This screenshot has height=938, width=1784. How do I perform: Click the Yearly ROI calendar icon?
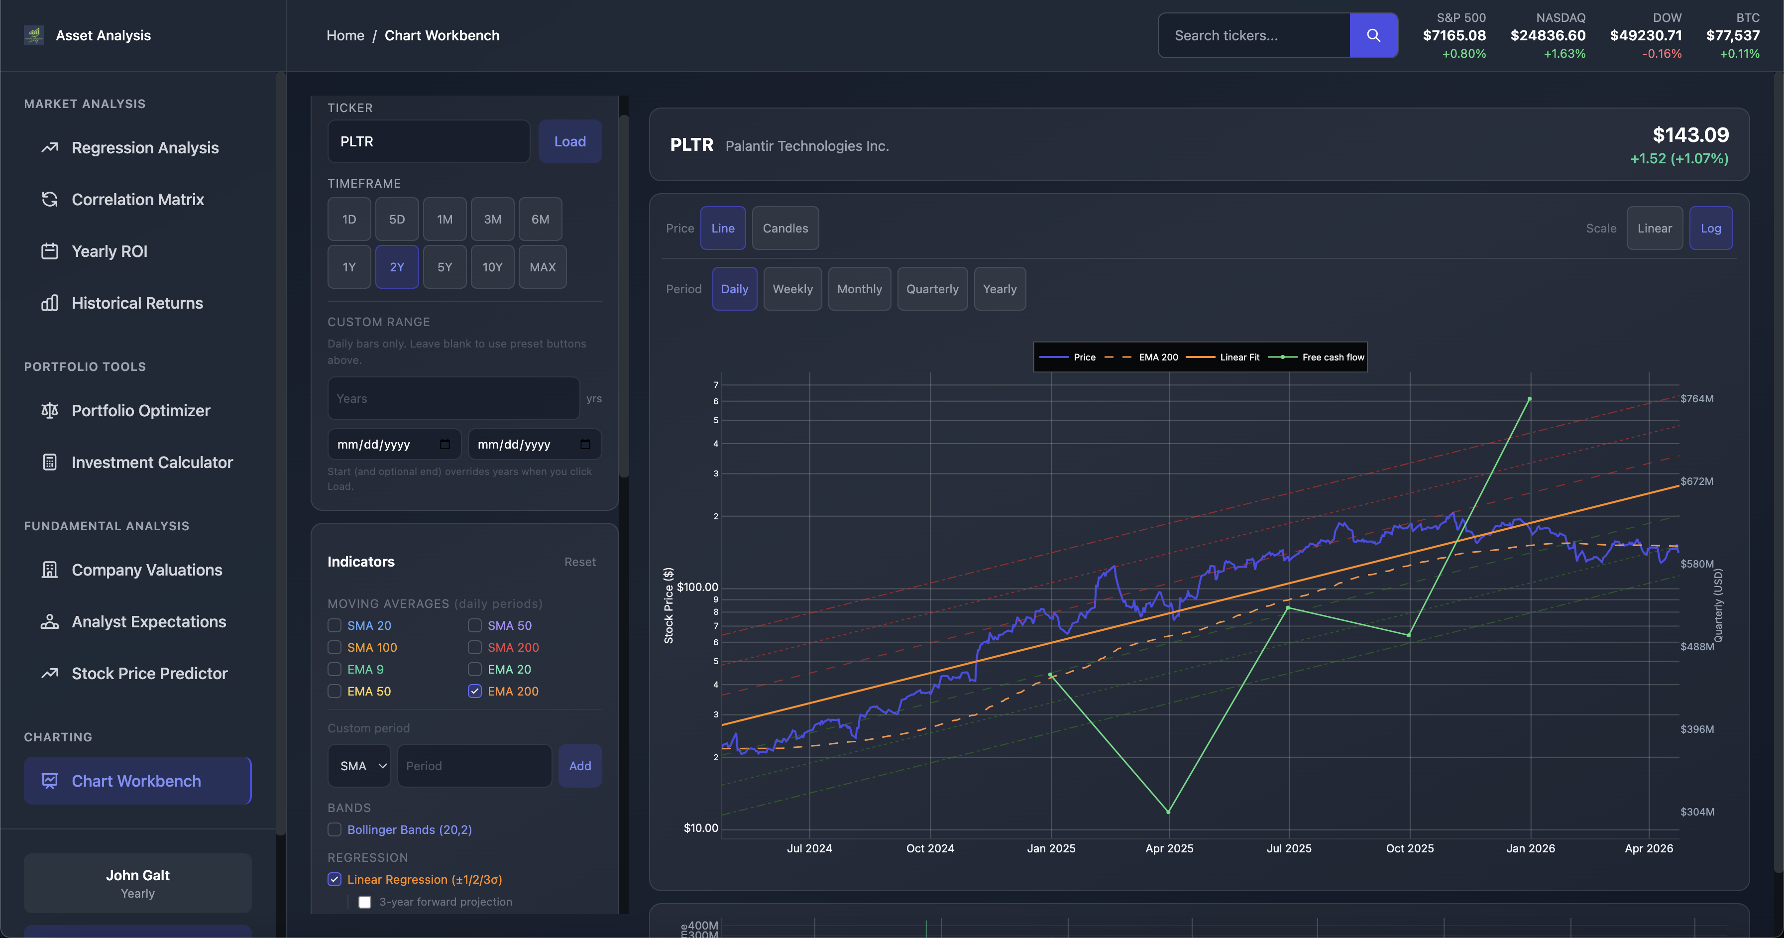[x=50, y=251]
